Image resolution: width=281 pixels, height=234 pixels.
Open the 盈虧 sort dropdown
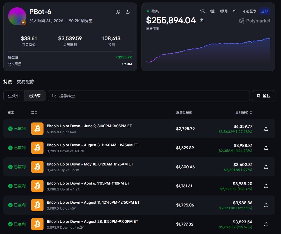pyautogui.click(x=263, y=96)
